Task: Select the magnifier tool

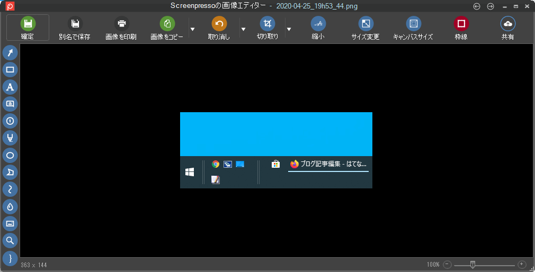Action: tap(10, 241)
